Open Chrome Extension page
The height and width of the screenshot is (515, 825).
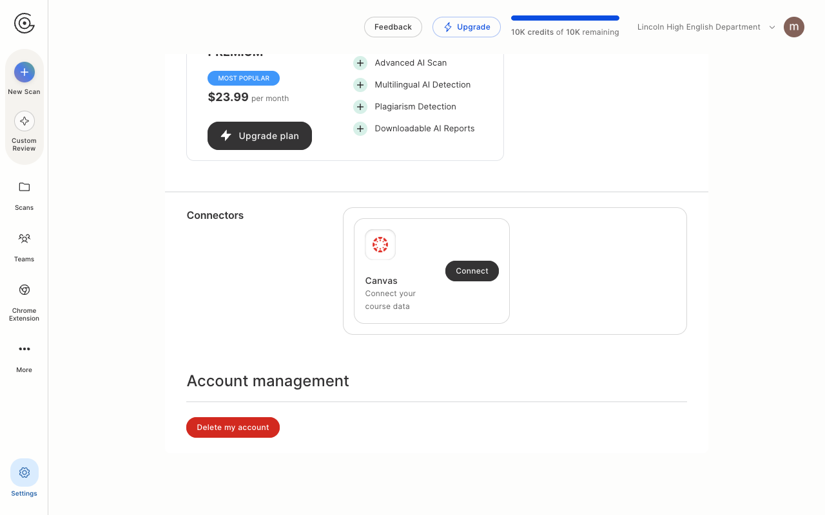click(x=24, y=303)
